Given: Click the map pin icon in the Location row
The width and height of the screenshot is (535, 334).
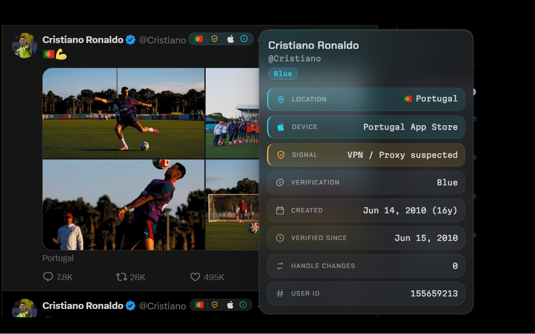Looking at the screenshot, I should 281,99.
